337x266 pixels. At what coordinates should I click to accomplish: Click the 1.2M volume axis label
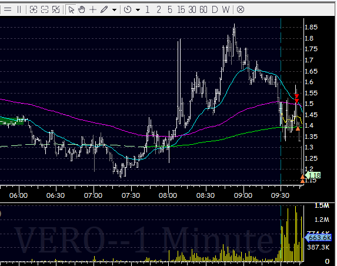coord(322,220)
